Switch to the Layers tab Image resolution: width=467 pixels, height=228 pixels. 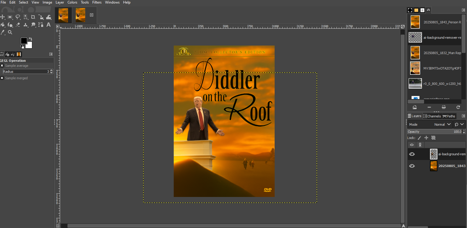tap(415, 116)
